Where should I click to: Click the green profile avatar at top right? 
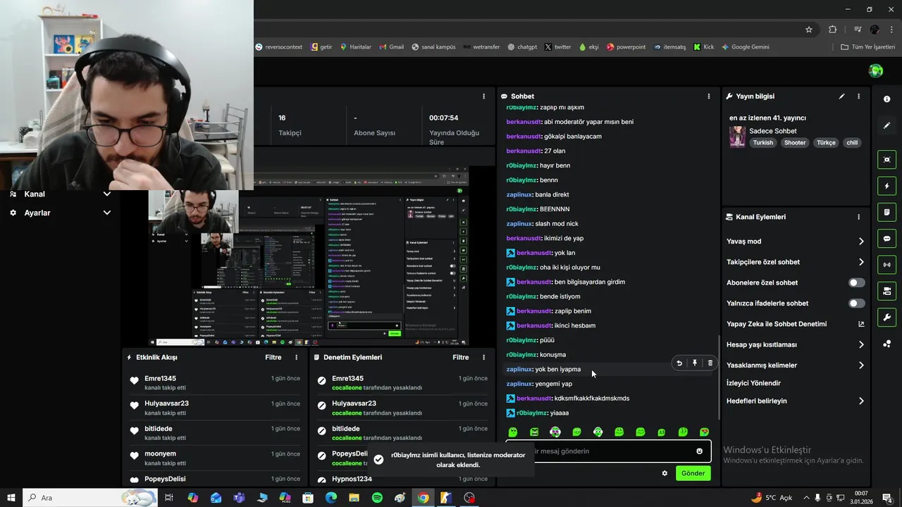(876, 70)
